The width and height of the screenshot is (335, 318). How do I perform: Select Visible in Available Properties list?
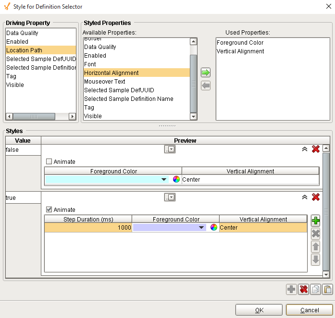pos(136,116)
